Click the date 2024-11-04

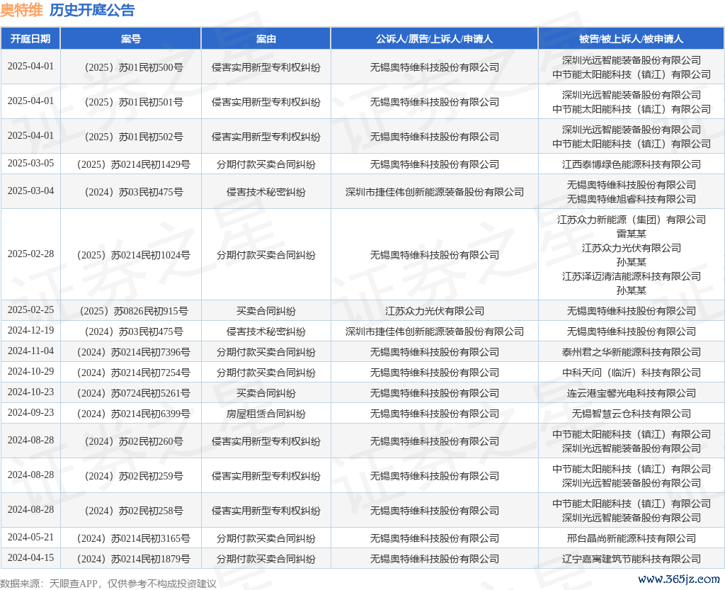click(30, 351)
